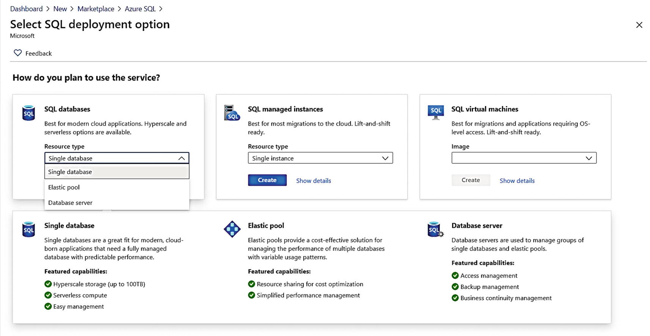650x336 pixels.
Task: Click 'Serverless compute' text
Action: click(x=80, y=295)
